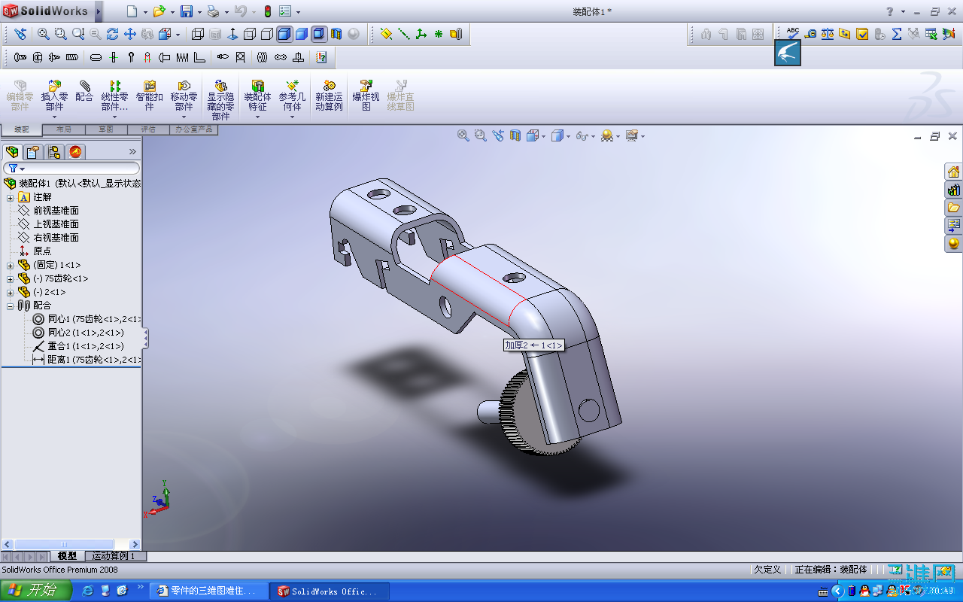This screenshot has height=602, width=963.
Task: Select the 同心1 concentric mate
Action: (x=86, y=319)
